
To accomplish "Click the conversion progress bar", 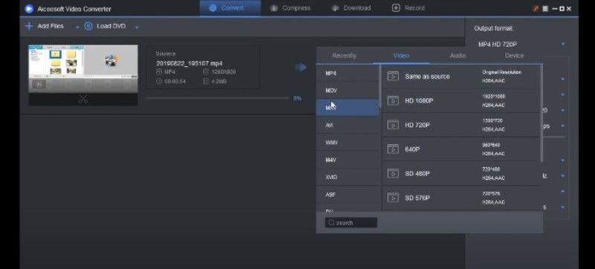I will [x=218, y=98].
